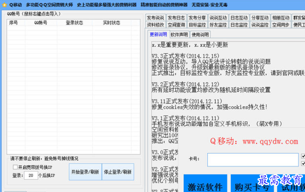Click the V3.1正式发布(2014.12.11) text line
305x192 pixels.
click(186, 118)
